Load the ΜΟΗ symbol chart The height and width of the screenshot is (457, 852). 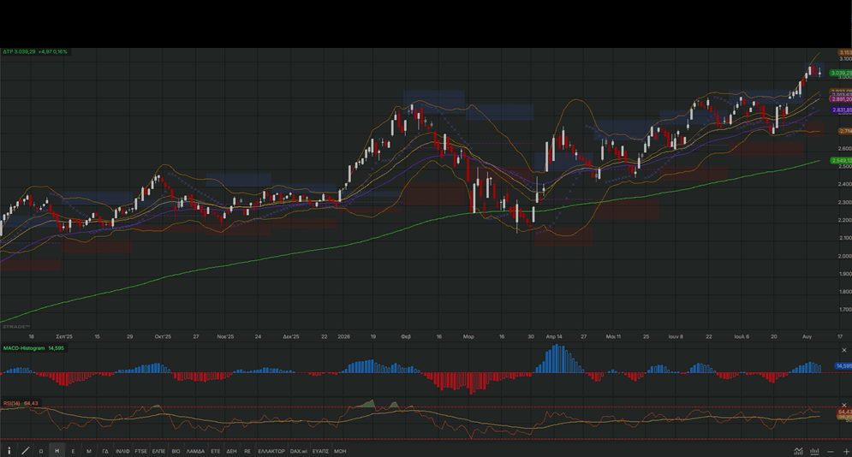click(340, 451)
